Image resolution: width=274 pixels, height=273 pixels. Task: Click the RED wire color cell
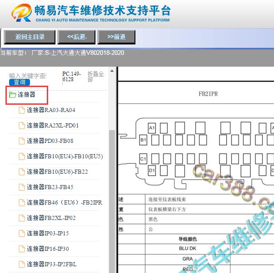click(188, 269)
